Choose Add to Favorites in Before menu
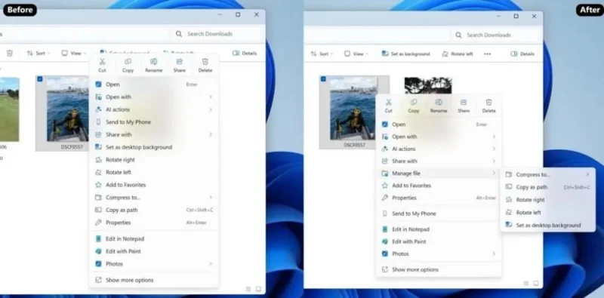604x298 pixels. 154,185
